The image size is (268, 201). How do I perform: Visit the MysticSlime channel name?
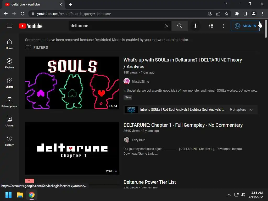click(x=140, y=82)
